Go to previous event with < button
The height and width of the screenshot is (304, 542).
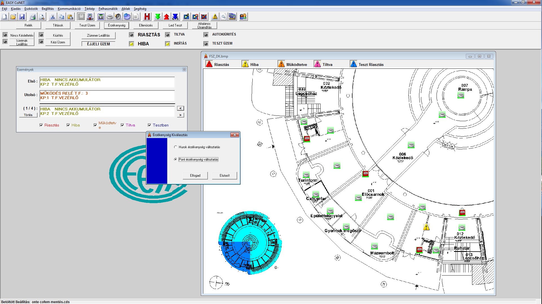click(180, 108)
